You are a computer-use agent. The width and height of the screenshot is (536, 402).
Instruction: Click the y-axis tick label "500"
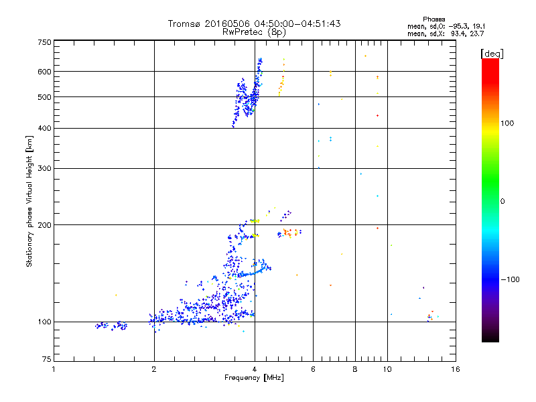[44, 97]
